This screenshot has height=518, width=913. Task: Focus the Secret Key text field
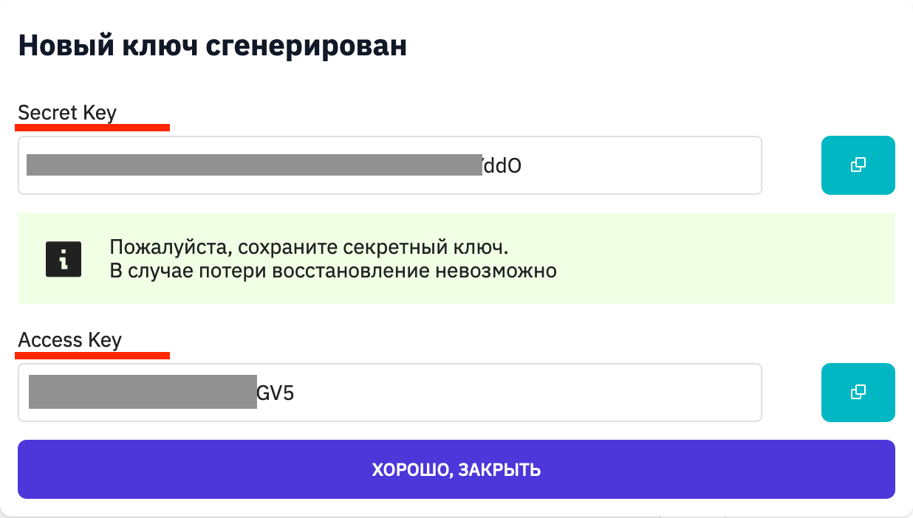pos(390,165)
